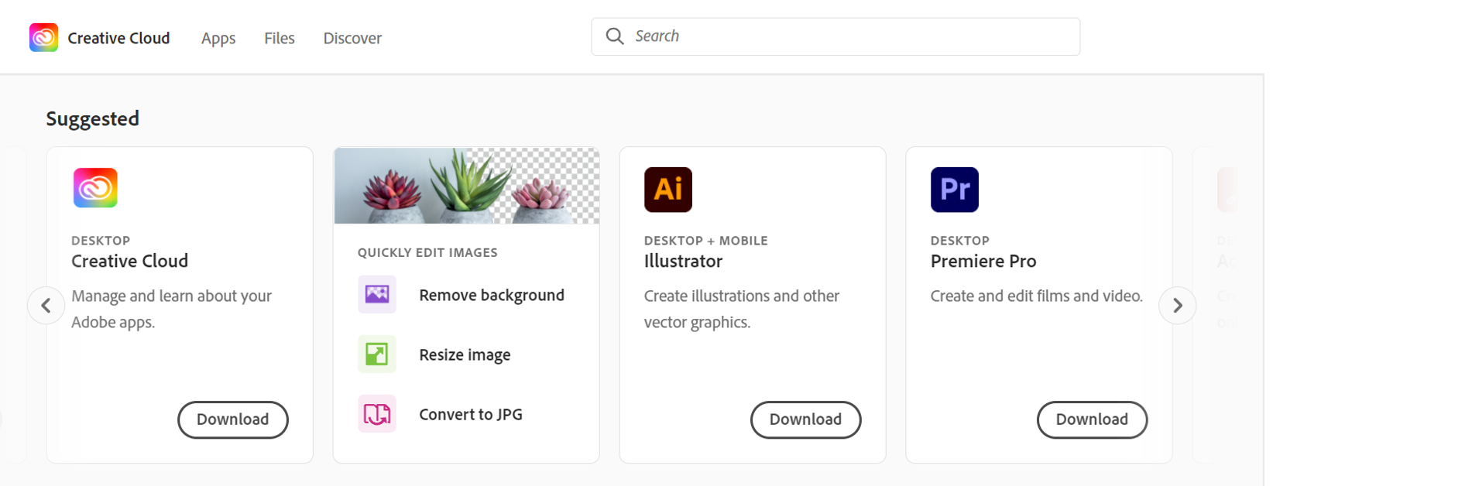The image size is (1472, 486).
Task: Select Convert to JPG quick action
Action: (x=471, y=414)
